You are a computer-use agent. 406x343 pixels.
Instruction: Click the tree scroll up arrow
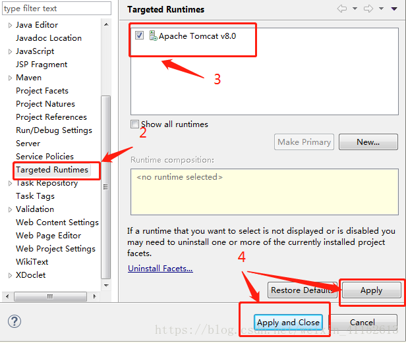tap(106, 24)
